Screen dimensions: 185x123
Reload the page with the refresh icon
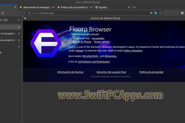click(x=3, y=13)
